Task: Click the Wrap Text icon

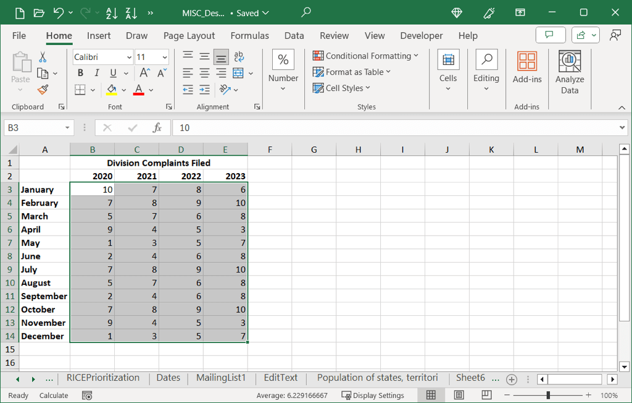Action: click(x=239, y=57)
